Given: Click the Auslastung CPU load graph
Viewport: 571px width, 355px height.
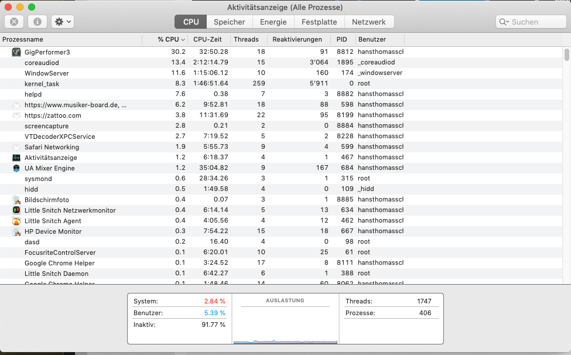Looking at the screenshot, I should (286, 326).
